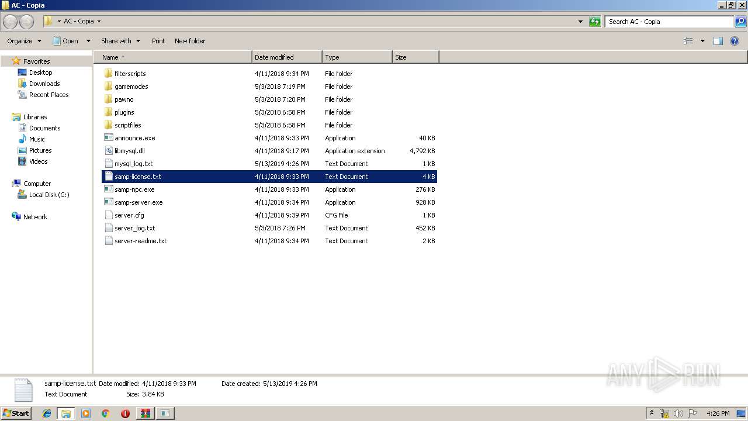Click the New folder button
This screenshot has height=421, width=748.
tap(190, 41)
